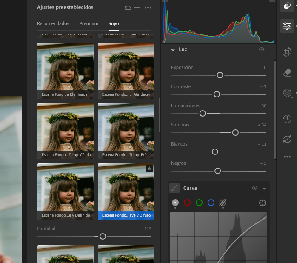This screenshot has height=263, width=297.
Task: Toggle visibility eye for Luz panel
Action: click(x=262, y=49)
